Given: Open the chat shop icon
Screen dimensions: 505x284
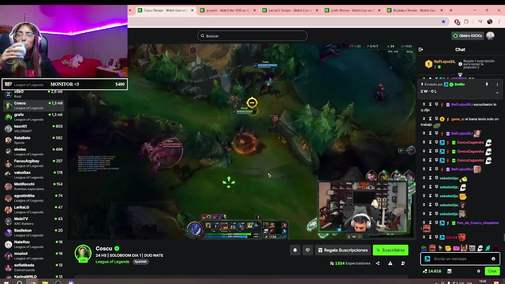Looking at the screenshot, I should [x=449, y=271].
